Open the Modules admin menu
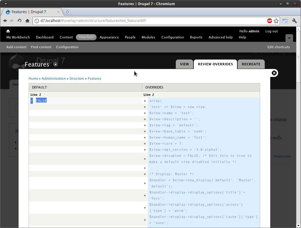Screen dimensions: 301x228 coord(148,37)
